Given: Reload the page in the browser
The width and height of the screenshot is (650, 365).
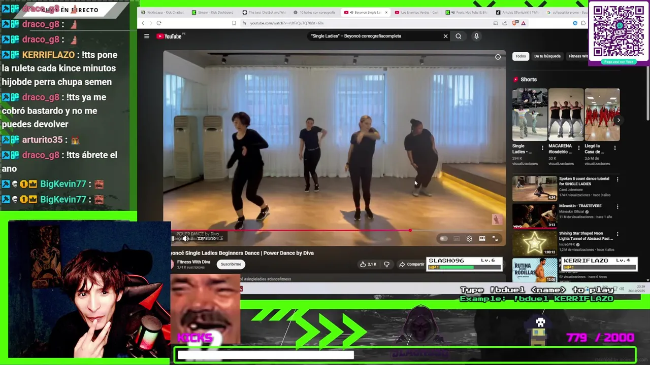Looking at the screenshot, I should pos(159,23).
